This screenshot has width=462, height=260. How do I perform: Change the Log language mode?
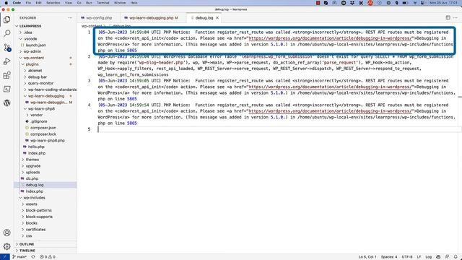click(x=428, y=257)
